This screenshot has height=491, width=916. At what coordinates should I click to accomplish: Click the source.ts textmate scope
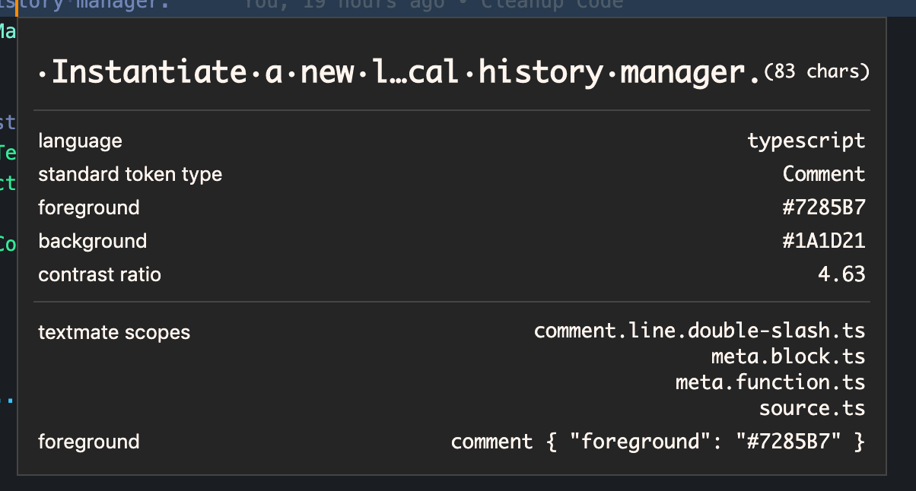(812, 407)
